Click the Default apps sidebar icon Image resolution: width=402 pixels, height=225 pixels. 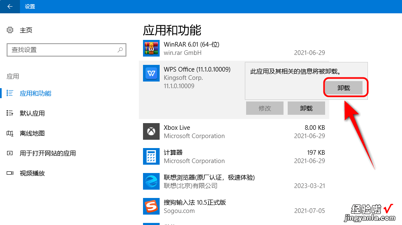[x=10, y=113]
